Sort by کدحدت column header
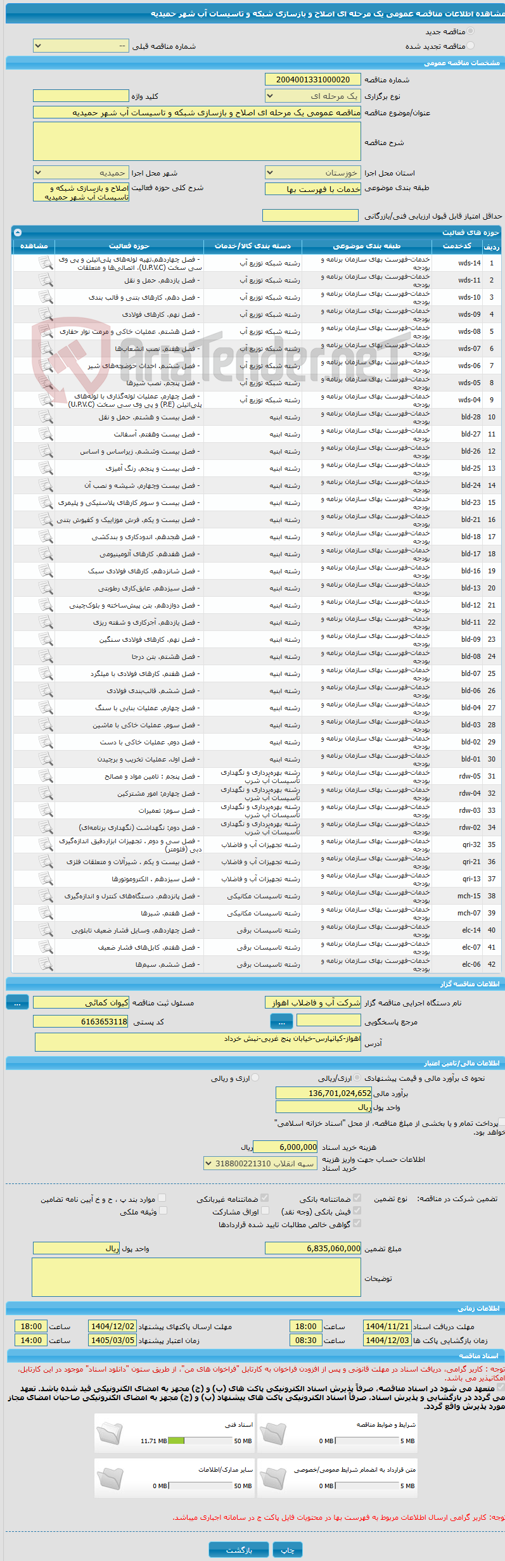This screenshot has width=505, height=1561. [x=457, y=246]
